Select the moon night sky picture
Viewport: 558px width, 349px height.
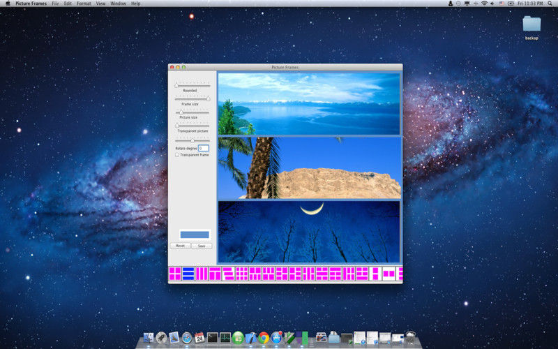click(309, 232)
